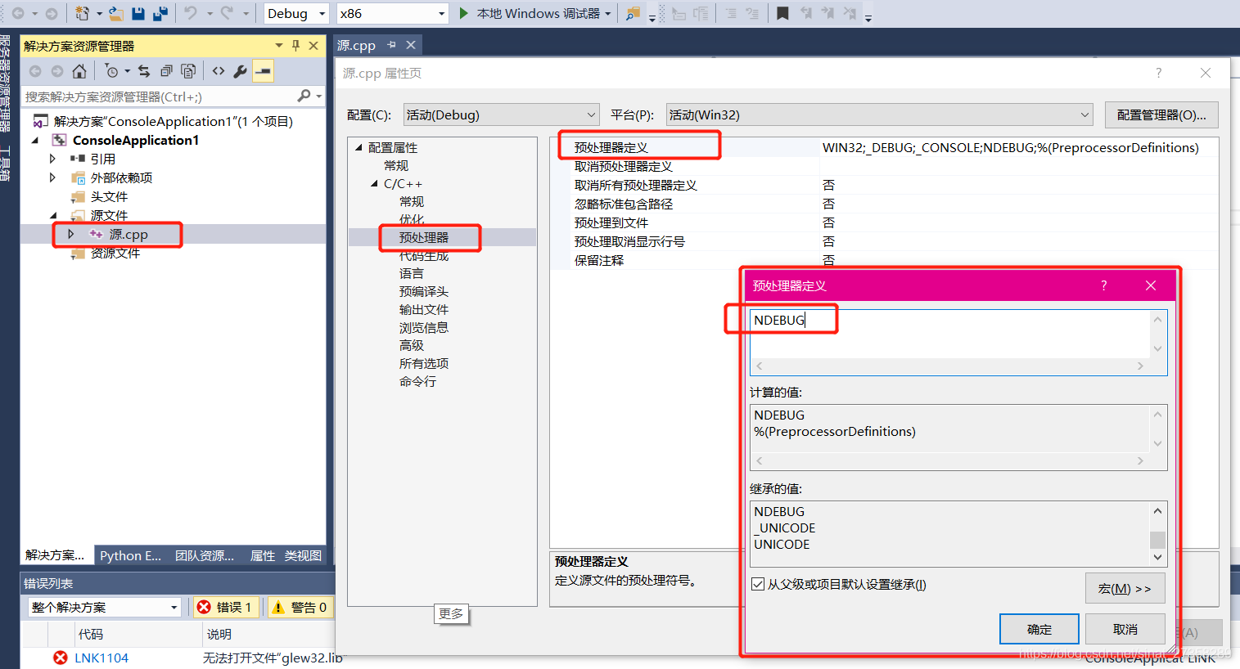Viewport: 1240px width, 669px height.
Task: Click the Show All Files icon
Action: click(188, 71)
